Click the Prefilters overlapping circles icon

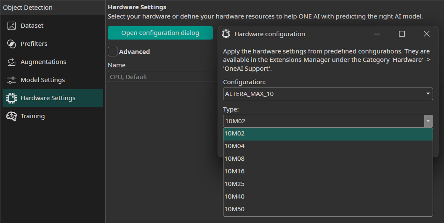coord(12,44)
